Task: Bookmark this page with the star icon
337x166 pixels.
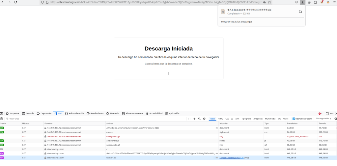Action: tap(270, 2)
